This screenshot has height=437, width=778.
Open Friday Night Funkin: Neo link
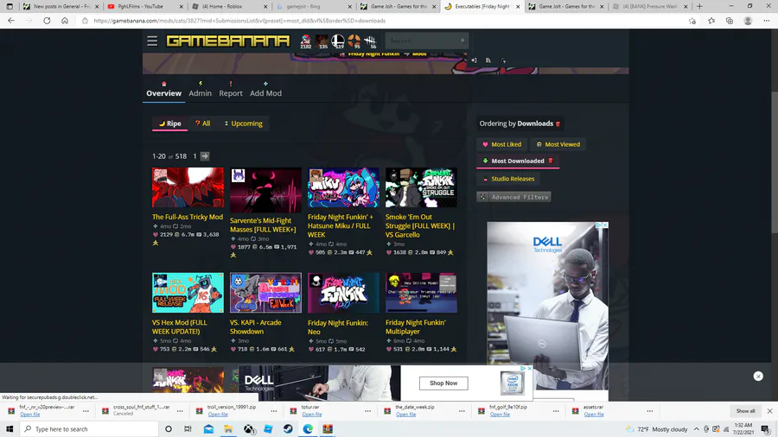click(338, 327)
